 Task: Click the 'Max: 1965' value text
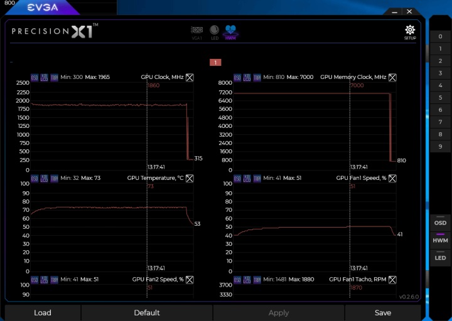coord(97,77)
